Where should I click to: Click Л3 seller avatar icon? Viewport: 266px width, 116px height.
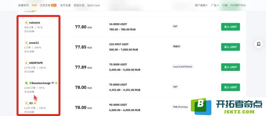click(x=26, y=103)
